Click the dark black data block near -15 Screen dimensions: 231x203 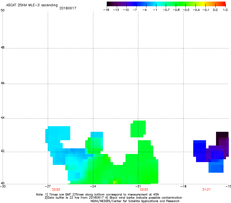tap(222, 135)
